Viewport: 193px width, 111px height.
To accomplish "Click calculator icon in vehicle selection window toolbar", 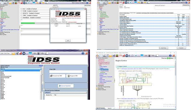I will [x=39, y=53].
